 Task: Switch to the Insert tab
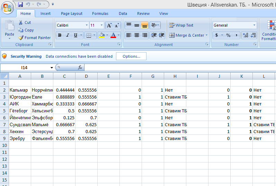(x=45, y=13)
